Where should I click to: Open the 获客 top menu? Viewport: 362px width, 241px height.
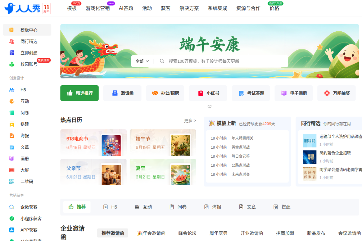click(166, 8)
